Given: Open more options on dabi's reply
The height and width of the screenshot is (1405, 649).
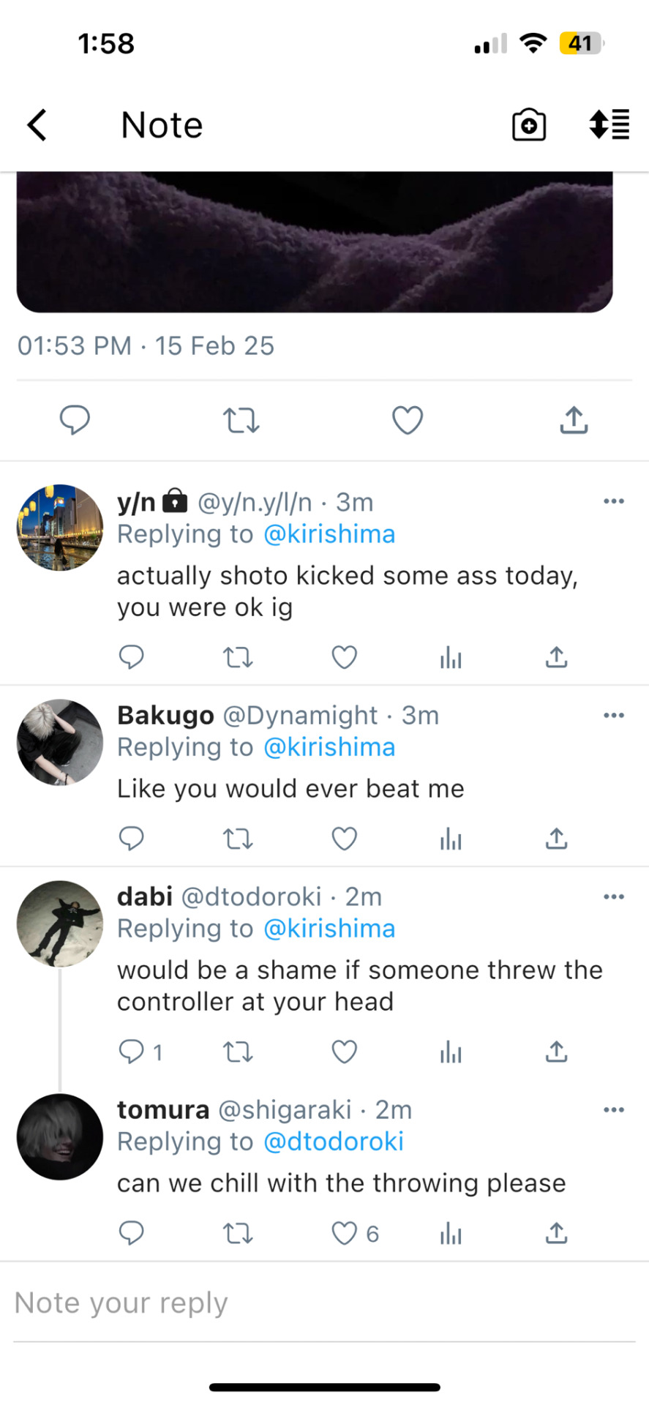Looking at the screenshot, I should [614, 896].
